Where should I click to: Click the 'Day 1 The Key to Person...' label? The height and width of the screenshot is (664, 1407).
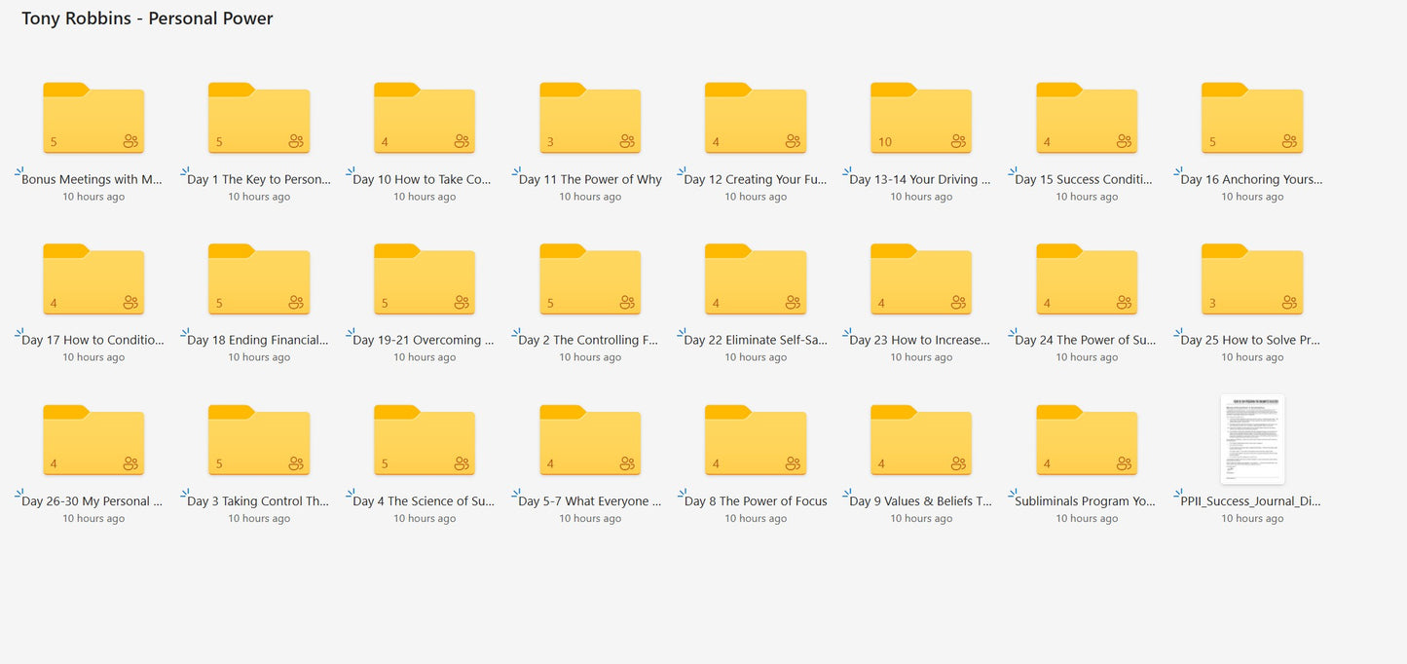pyautogui.click(x=258, y=179)
